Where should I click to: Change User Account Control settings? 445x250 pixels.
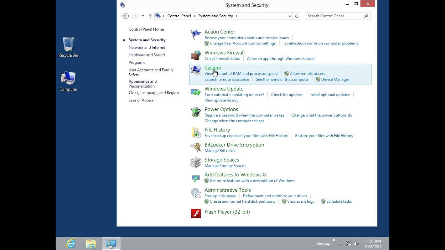tap(243, 43)
